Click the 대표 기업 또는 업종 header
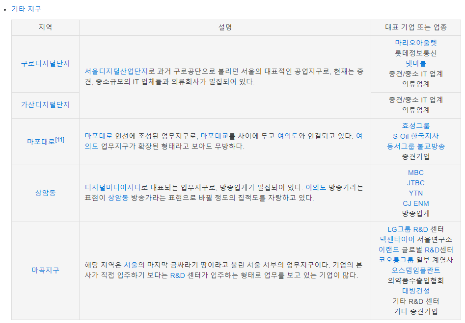Viewport: 465px width, 323px height. click(416, 27)
